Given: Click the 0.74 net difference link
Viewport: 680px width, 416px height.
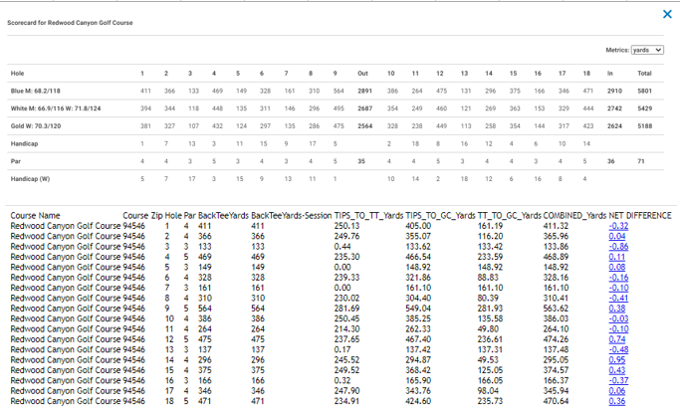Looking at the screenshot, I should click(x=616, y=339).
